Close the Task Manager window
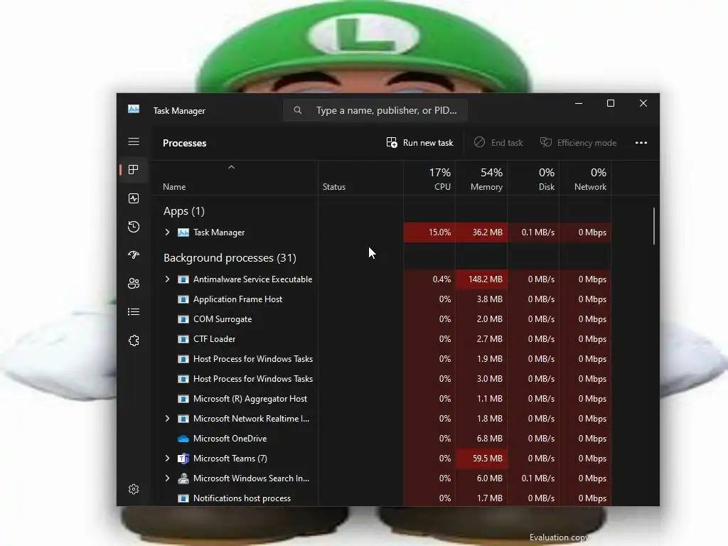The image size is (728, 546). (x=643, y=104)
